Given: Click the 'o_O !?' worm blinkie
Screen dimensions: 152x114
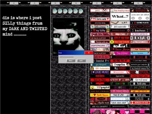Looking at the screenshot, I should 120,23.
